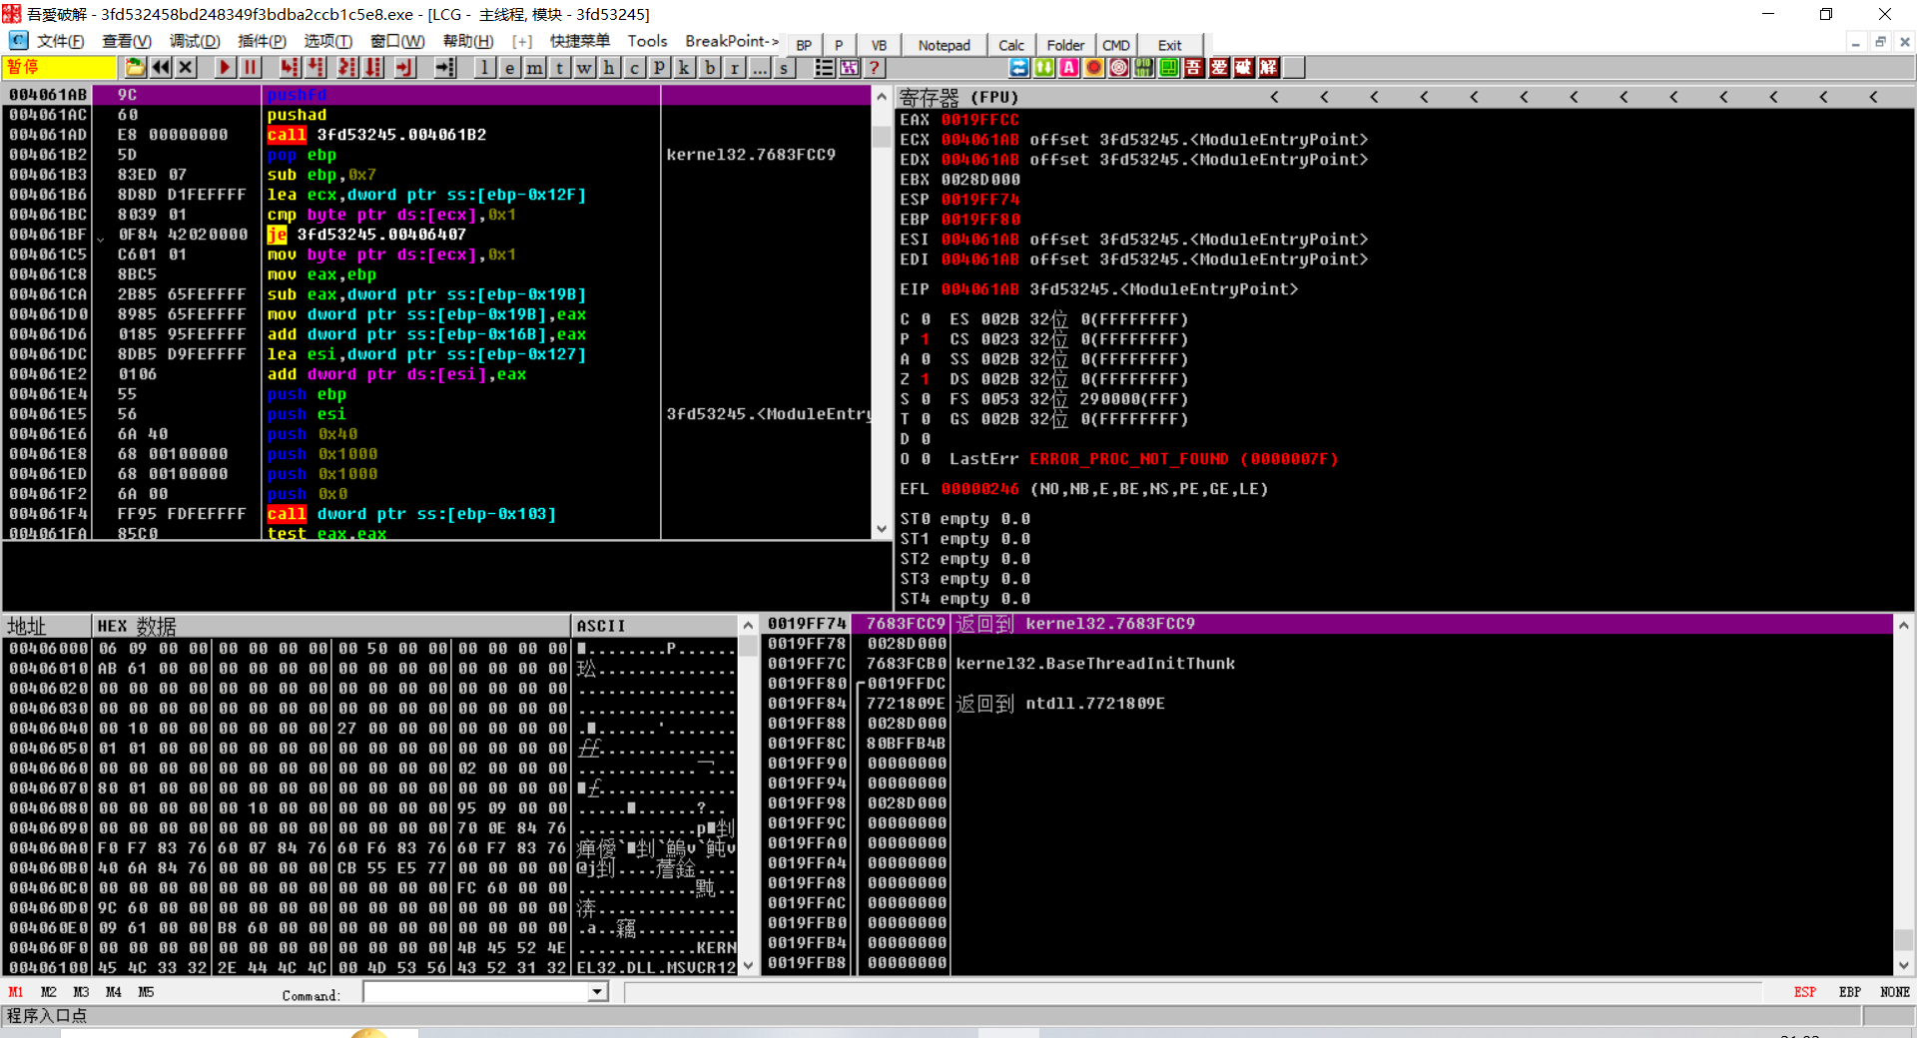Click the binary 010 plugin icon

1143,67
